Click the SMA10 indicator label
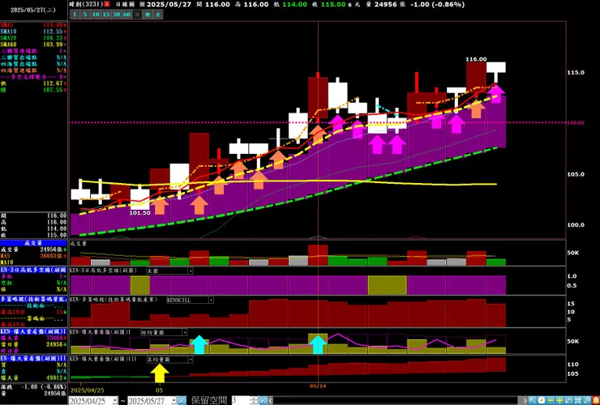This screenshot has height=405, width=600. tap(8, 32)
